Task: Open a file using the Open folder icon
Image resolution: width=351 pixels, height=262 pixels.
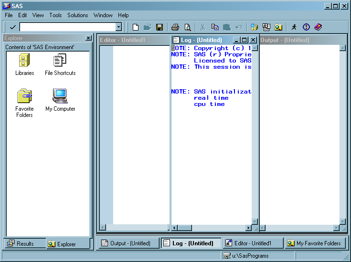Action: click(147, 27)
